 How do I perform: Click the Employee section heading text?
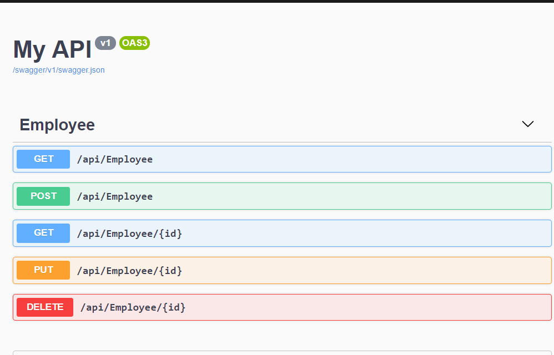click(x=57, y=125)
